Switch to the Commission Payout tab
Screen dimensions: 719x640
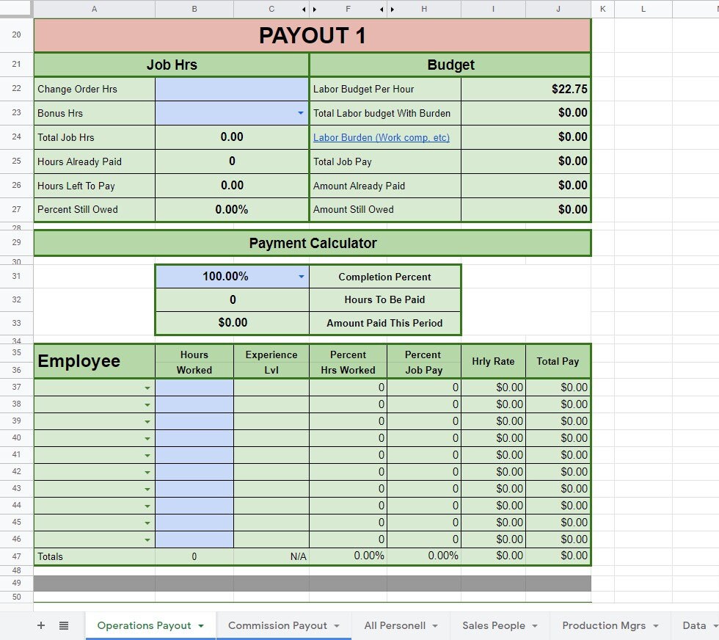coord(279,625)
